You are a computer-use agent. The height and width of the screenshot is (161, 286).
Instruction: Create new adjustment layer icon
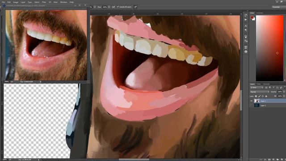pos(273,160)
